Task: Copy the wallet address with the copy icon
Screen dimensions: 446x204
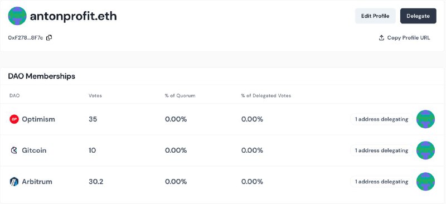Action: click(x=49, y=37)
